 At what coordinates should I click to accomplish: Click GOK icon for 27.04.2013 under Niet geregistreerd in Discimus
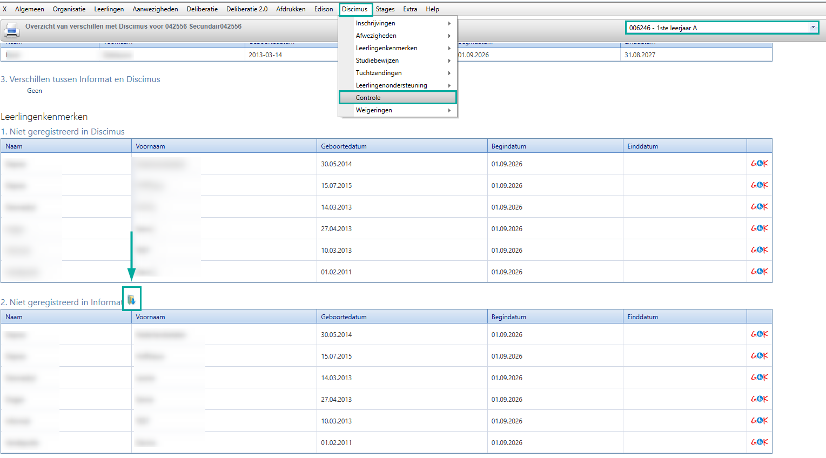point(759,228)
